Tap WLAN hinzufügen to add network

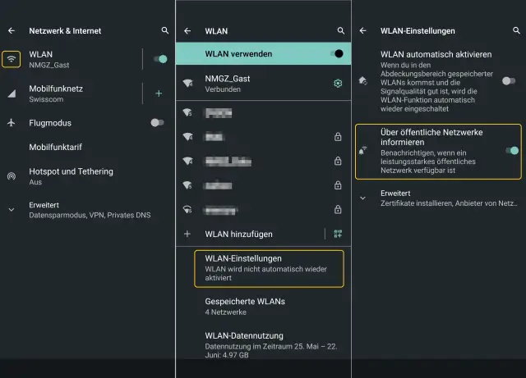pyautogui.click(x=238, y=234)
